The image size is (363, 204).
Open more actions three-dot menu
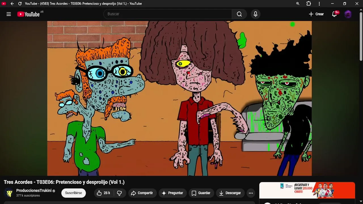[251, 193]
